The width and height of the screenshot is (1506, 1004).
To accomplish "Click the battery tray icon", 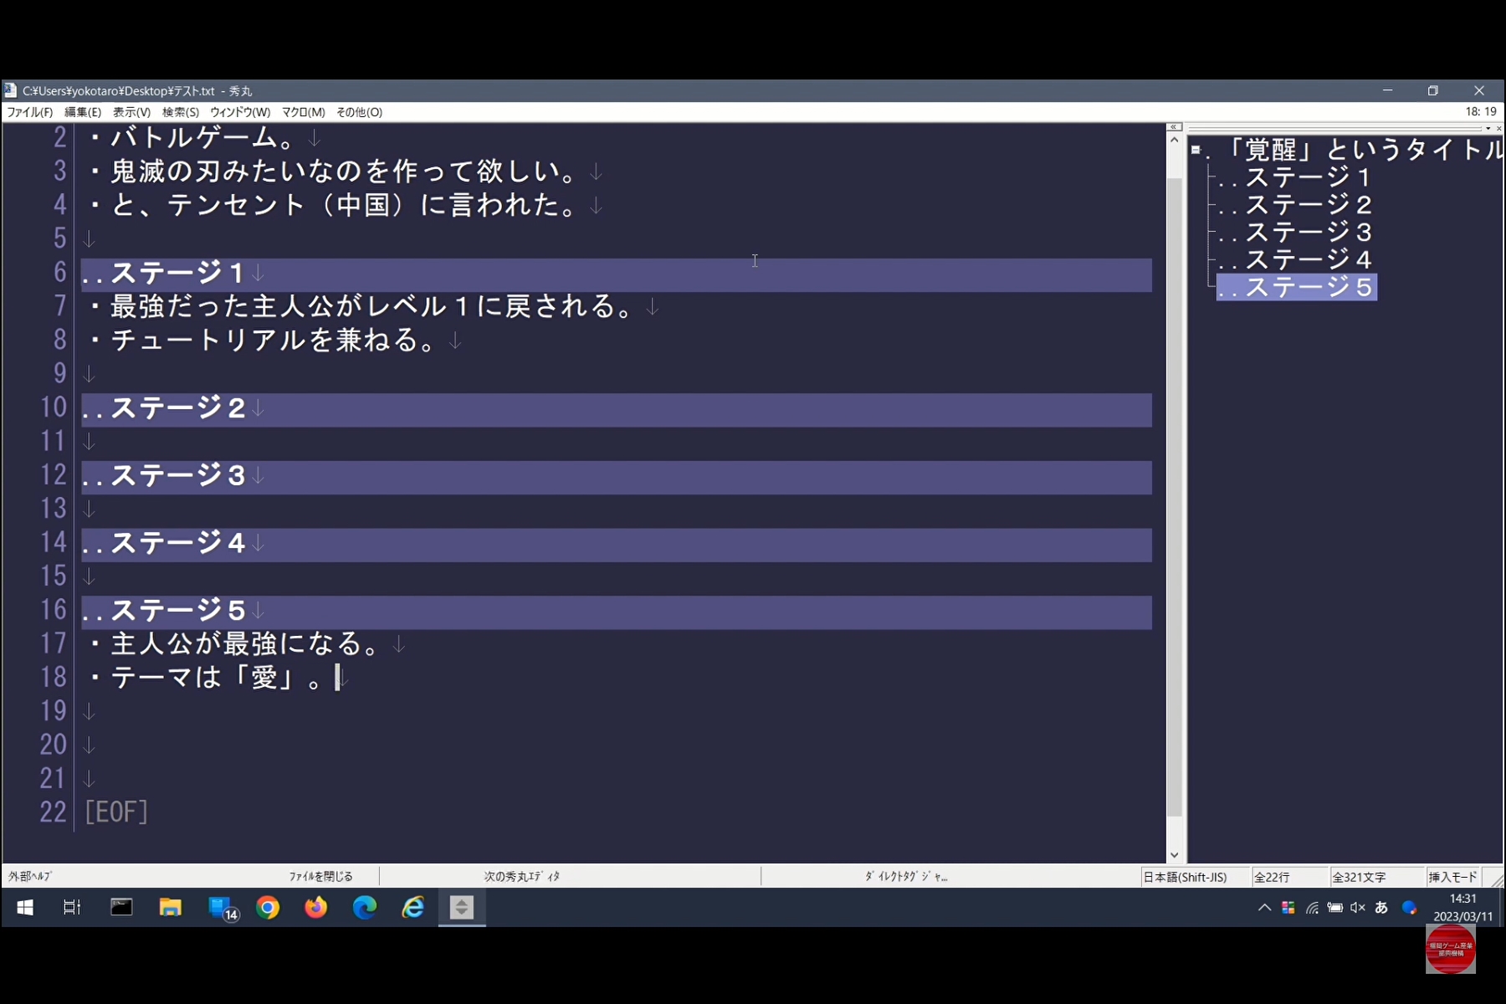I will 1335,908.
